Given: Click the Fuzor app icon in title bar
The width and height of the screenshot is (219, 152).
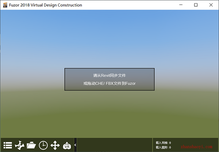Looking at the screenshot, I should click(x=5, y=5).
